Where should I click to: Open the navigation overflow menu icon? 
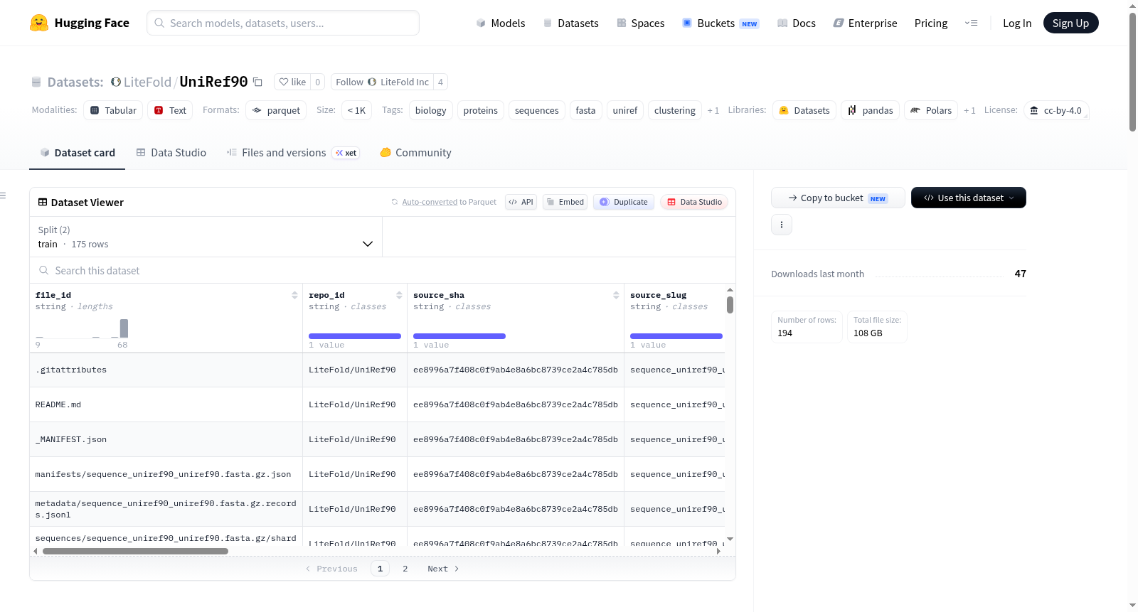971,23
